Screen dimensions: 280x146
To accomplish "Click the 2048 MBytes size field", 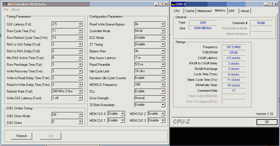I will coord(203,28).
